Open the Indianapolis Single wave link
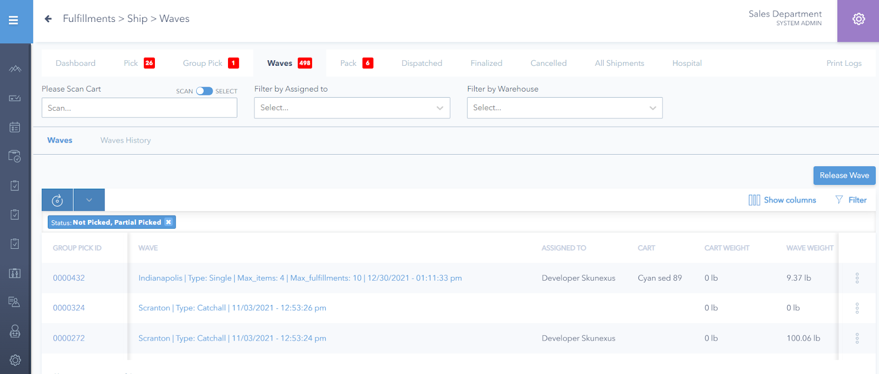The width and height of the screenshot is (879, 374). (x=300, y=278)
